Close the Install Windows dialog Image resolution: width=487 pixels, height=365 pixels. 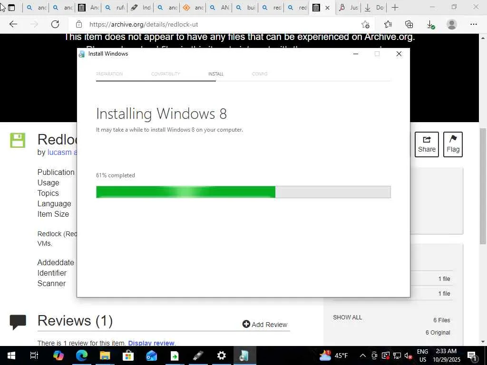click(x=399, y=54)
